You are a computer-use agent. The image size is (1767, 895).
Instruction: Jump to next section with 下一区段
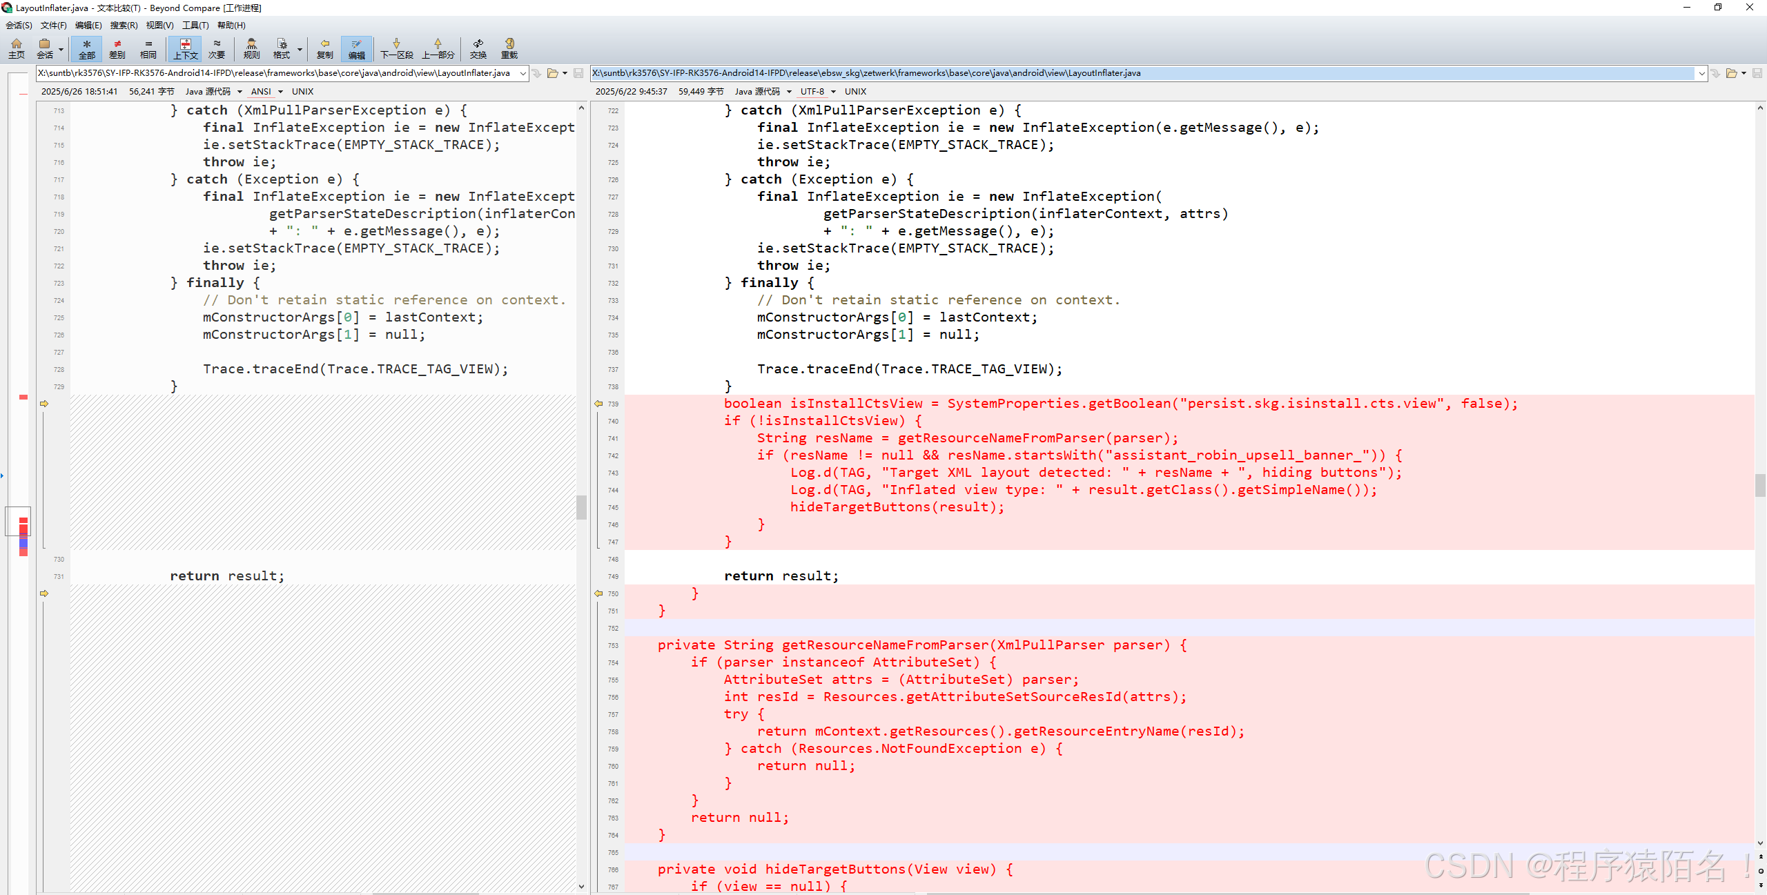tap(397, 48)
